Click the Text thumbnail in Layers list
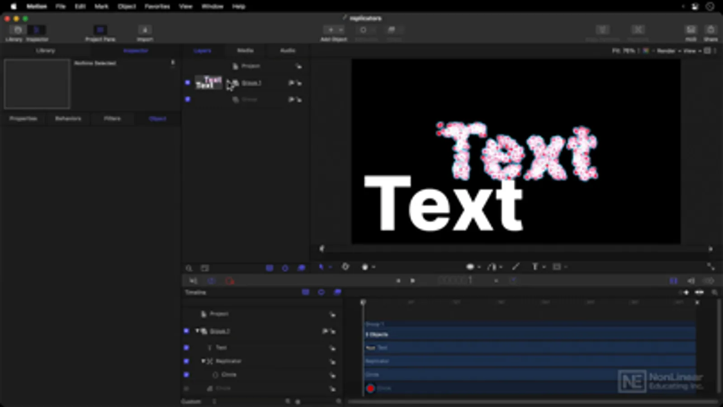 (208, 83)
